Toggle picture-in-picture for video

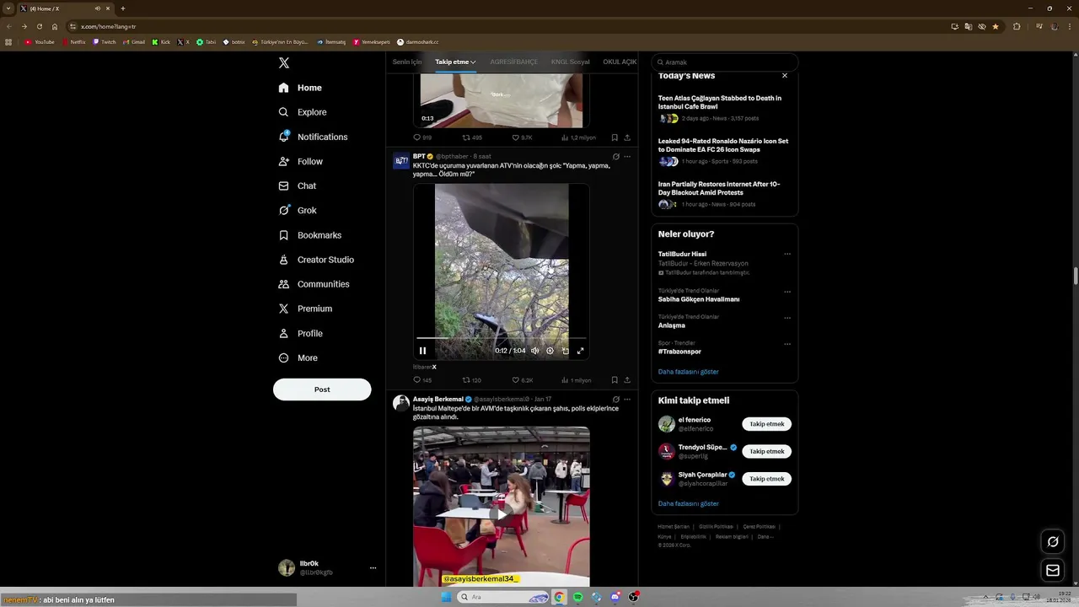point(565,351)
